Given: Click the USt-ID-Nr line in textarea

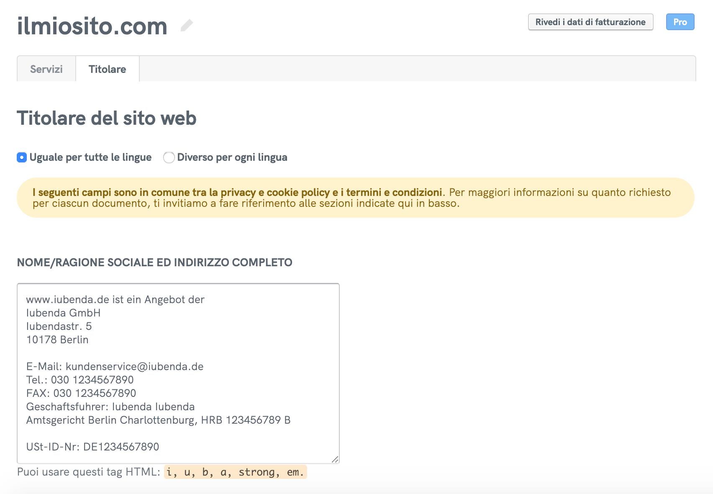Looking at the screenshot, I should (93, 447).
